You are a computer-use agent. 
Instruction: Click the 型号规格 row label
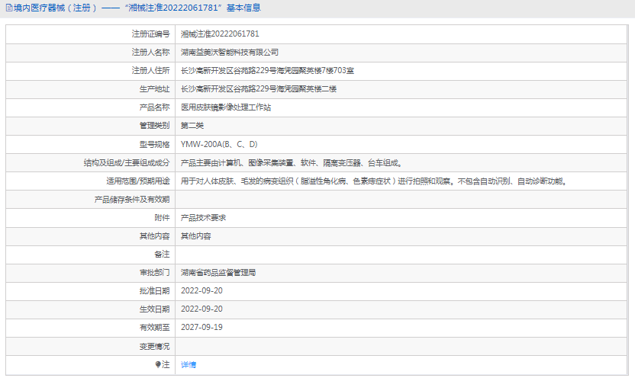(x=155, y=144)
